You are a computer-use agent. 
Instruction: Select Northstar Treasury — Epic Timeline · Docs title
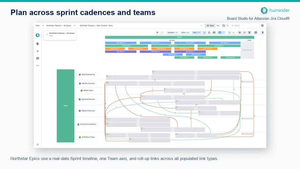click(96, 26)
